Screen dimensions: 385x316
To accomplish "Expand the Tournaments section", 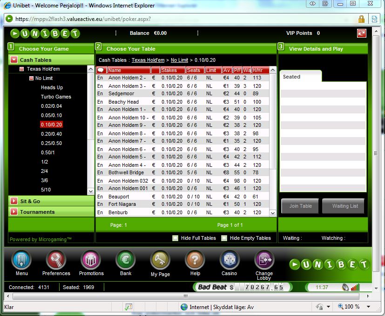I will [x=14, y=212].
